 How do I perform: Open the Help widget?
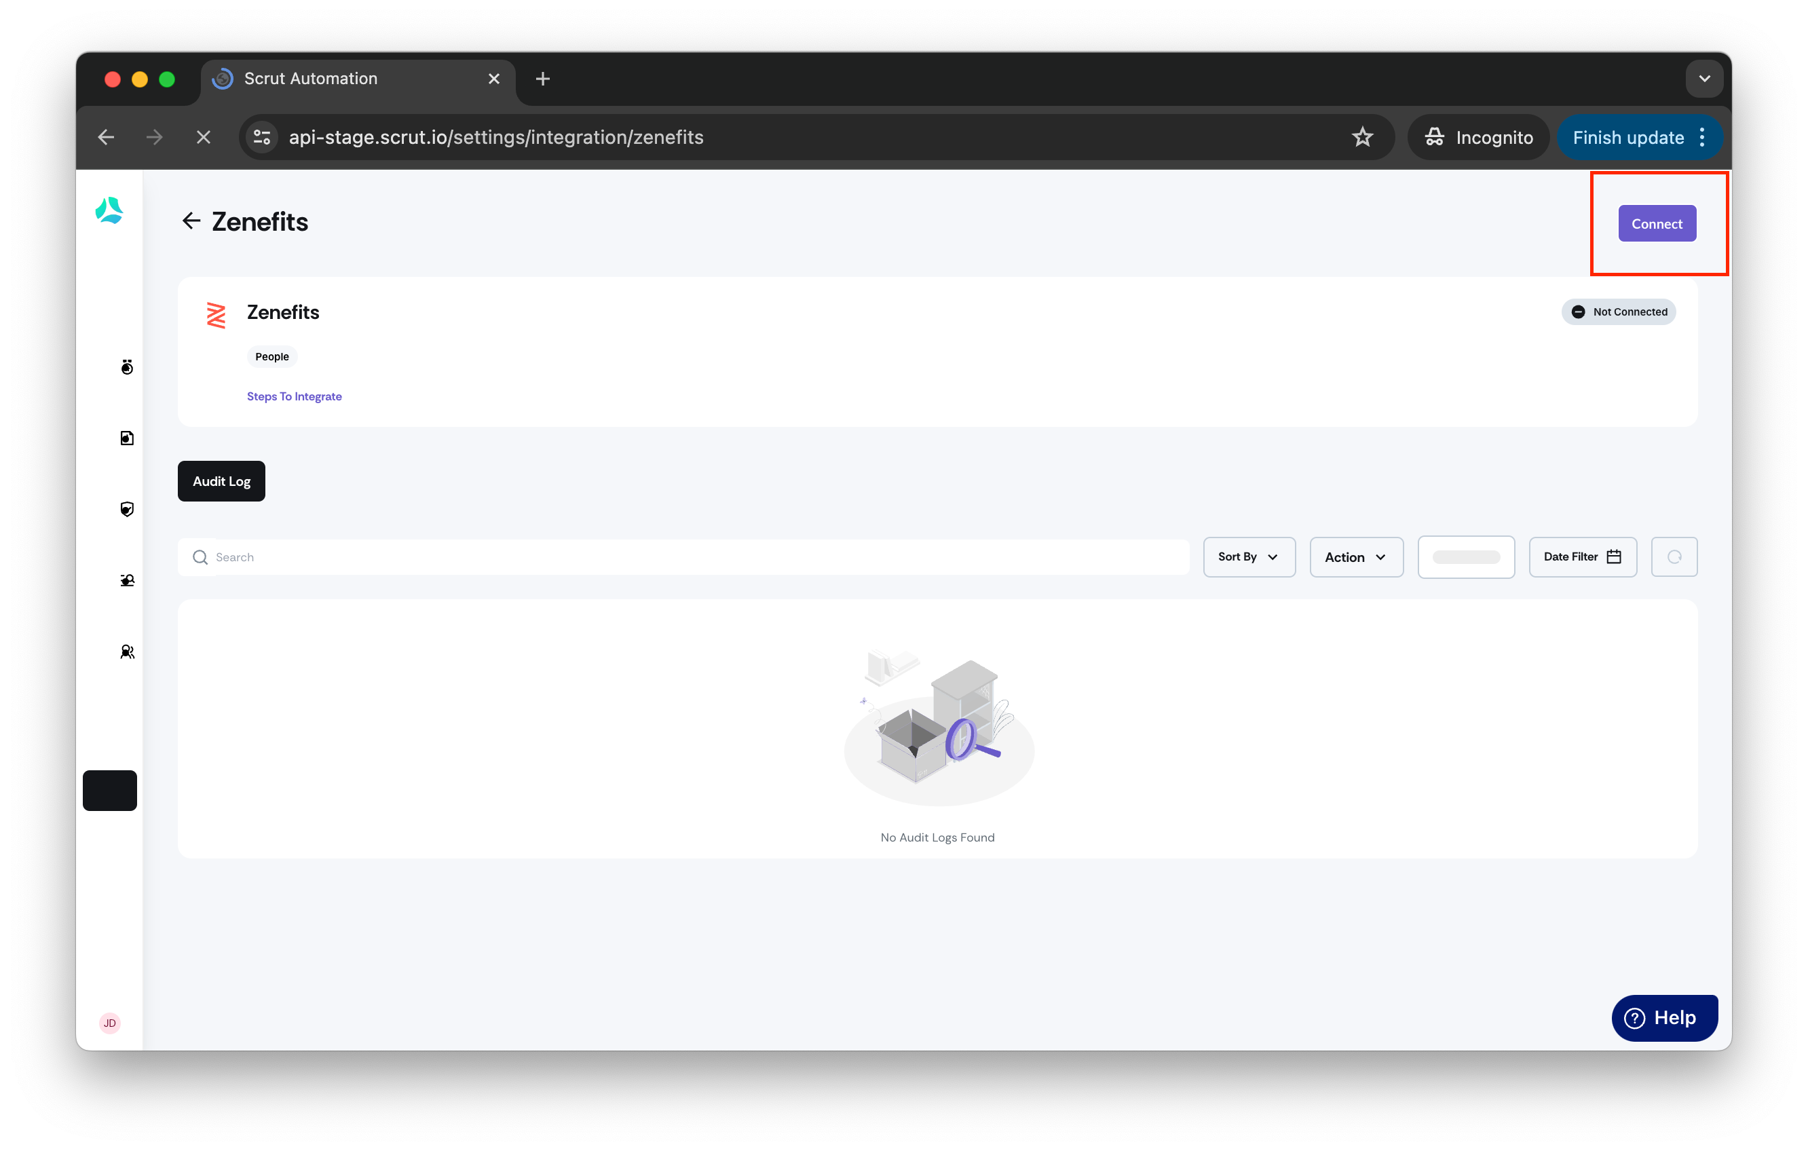pyautogui.click(x=1664, y=1017)
